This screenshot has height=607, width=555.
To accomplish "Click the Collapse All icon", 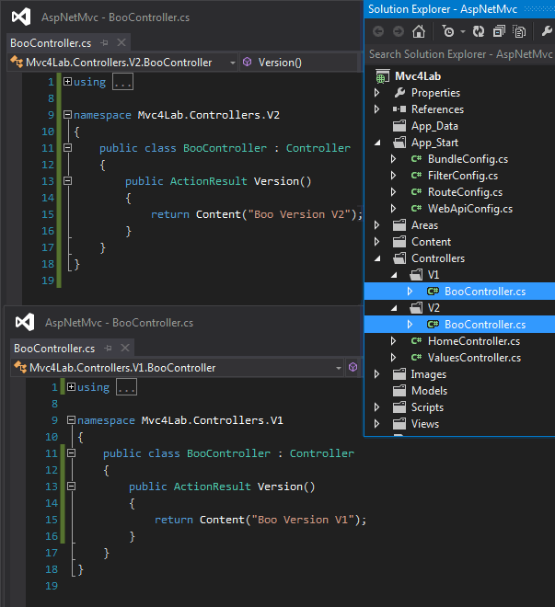I will [498, 31].
